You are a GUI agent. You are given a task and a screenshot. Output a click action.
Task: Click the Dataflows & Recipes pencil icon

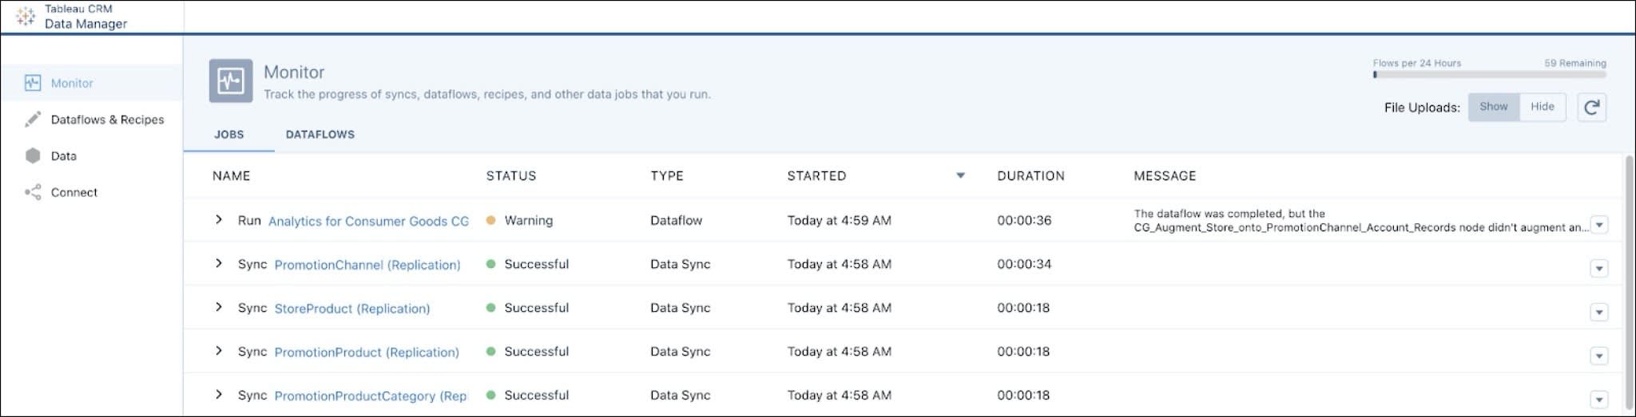pos(33,120)
